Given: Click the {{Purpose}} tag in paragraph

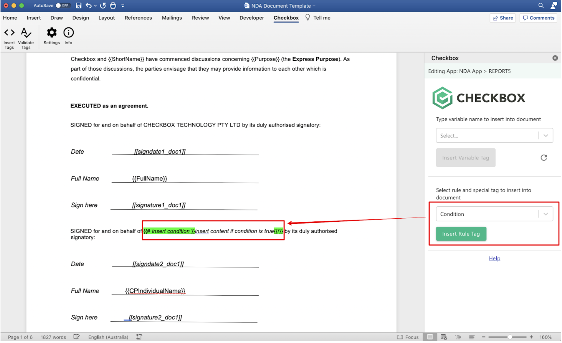Looking at the screenshot, I should (265, 59).
